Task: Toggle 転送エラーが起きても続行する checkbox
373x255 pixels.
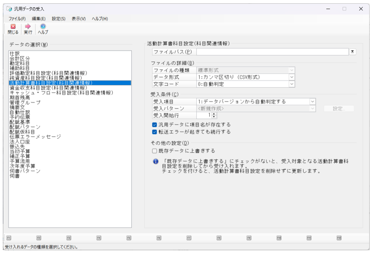Action: (155, 132)
